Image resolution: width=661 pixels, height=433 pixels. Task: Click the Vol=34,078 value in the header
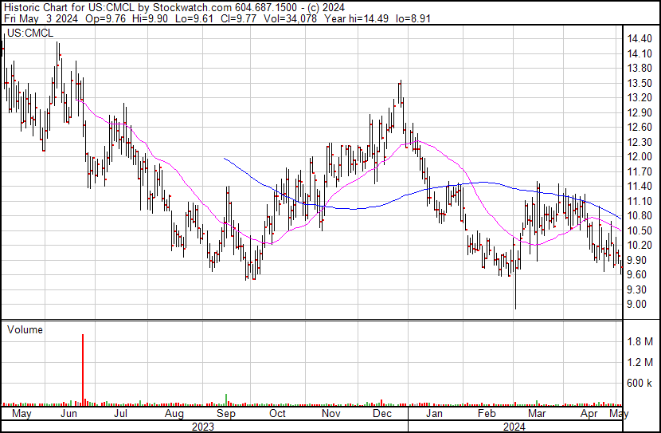click(290, 18)
